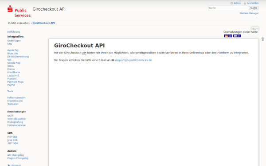The width and height of the screenshot is (266, 166).
Task: Click the back-to-top arrow icon
Action: [262, 39]
